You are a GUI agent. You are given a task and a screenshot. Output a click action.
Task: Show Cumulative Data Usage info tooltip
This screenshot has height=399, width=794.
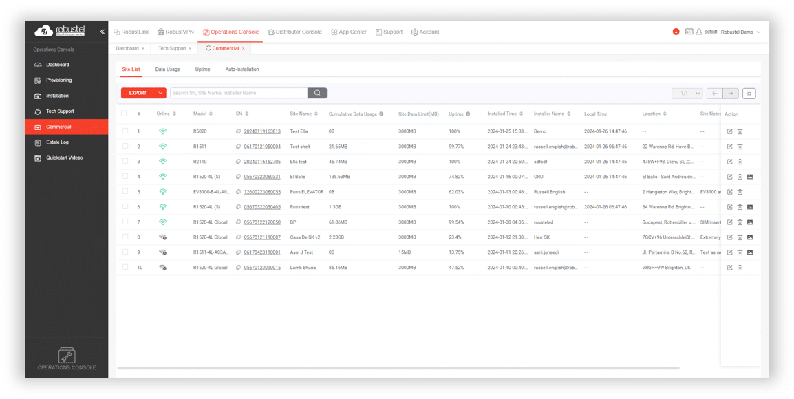tap(381, 114)
